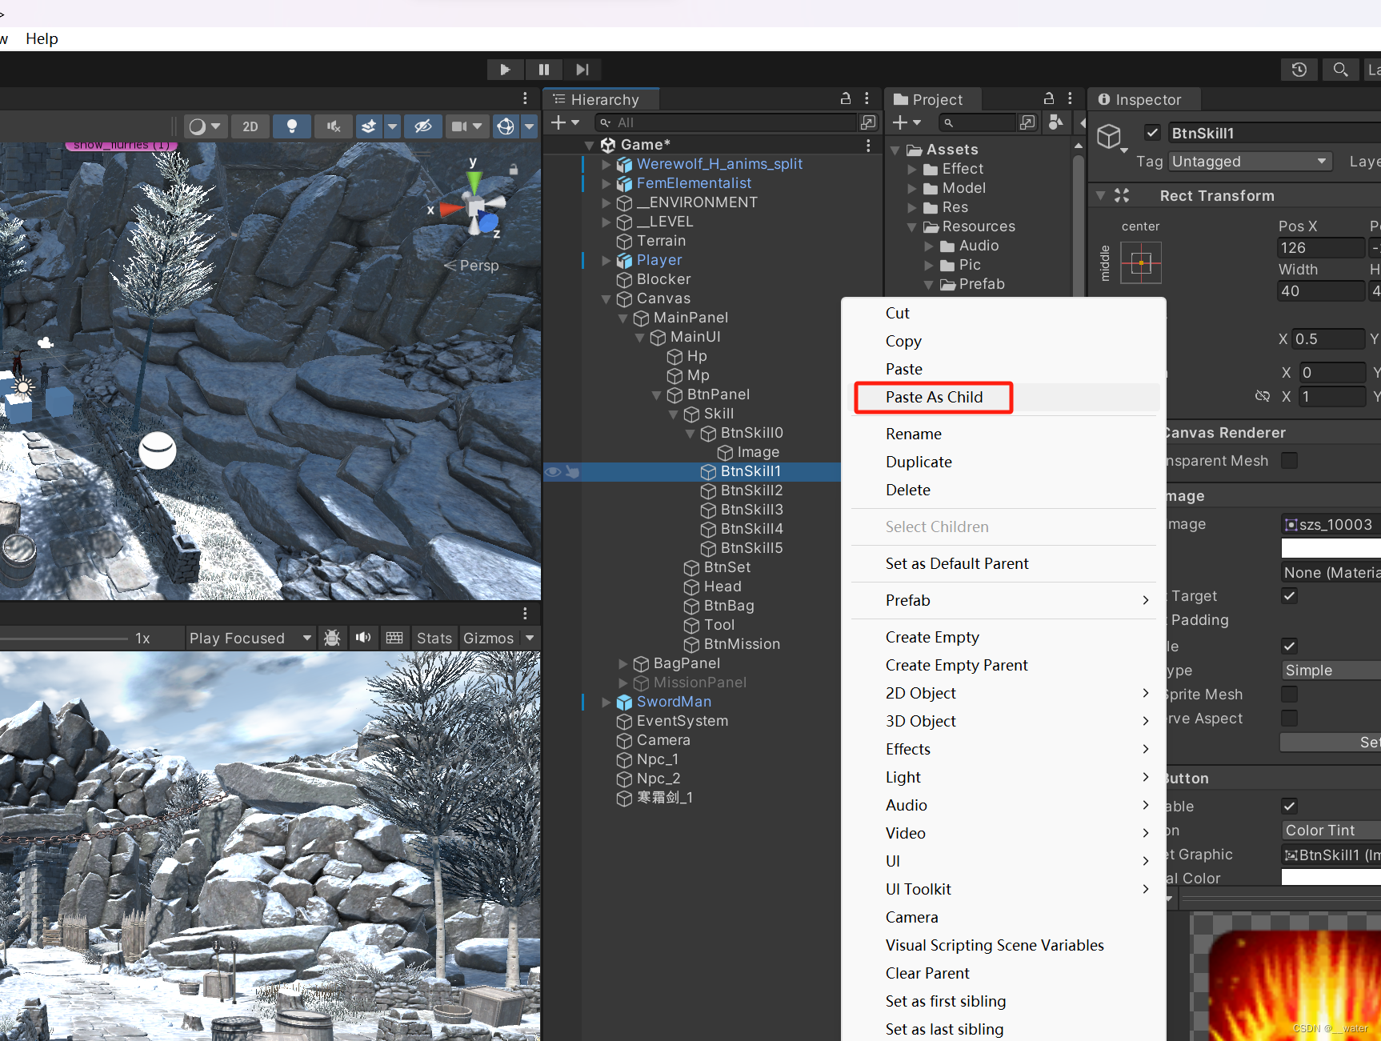Select Paste As Child from the context menu
The width and height of the screenshot is (1381, 1041).
[933, 397]
